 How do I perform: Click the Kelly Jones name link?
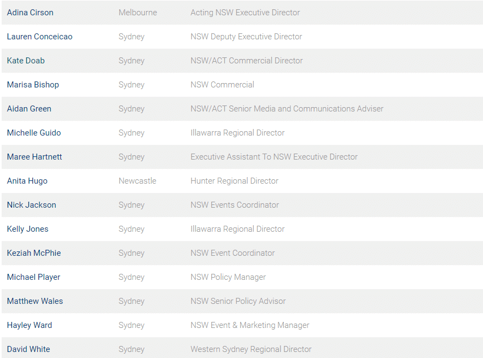28,229
